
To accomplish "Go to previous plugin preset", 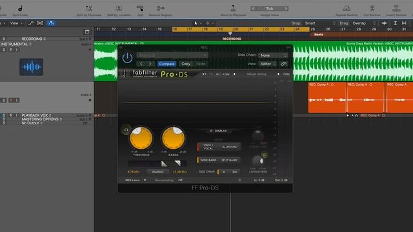I will pyautogui.click(x=141, y=64).
